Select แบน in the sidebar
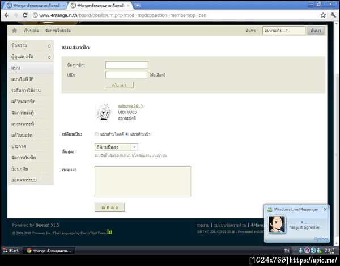 coord(31,68)
